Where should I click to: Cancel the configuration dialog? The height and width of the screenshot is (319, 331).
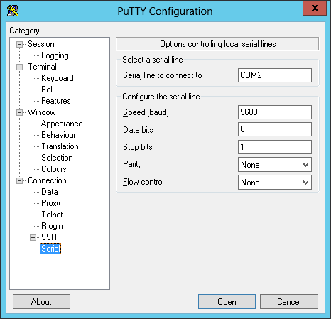[289, 302]
